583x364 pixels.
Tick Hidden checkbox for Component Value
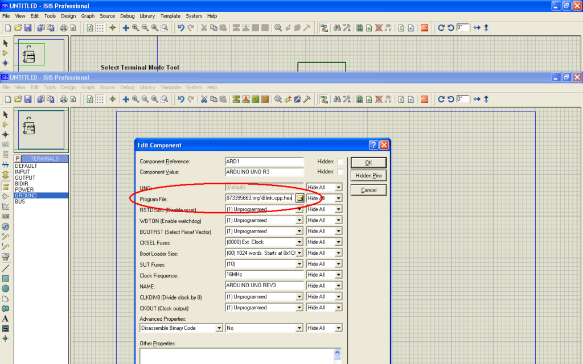(340, 172)
